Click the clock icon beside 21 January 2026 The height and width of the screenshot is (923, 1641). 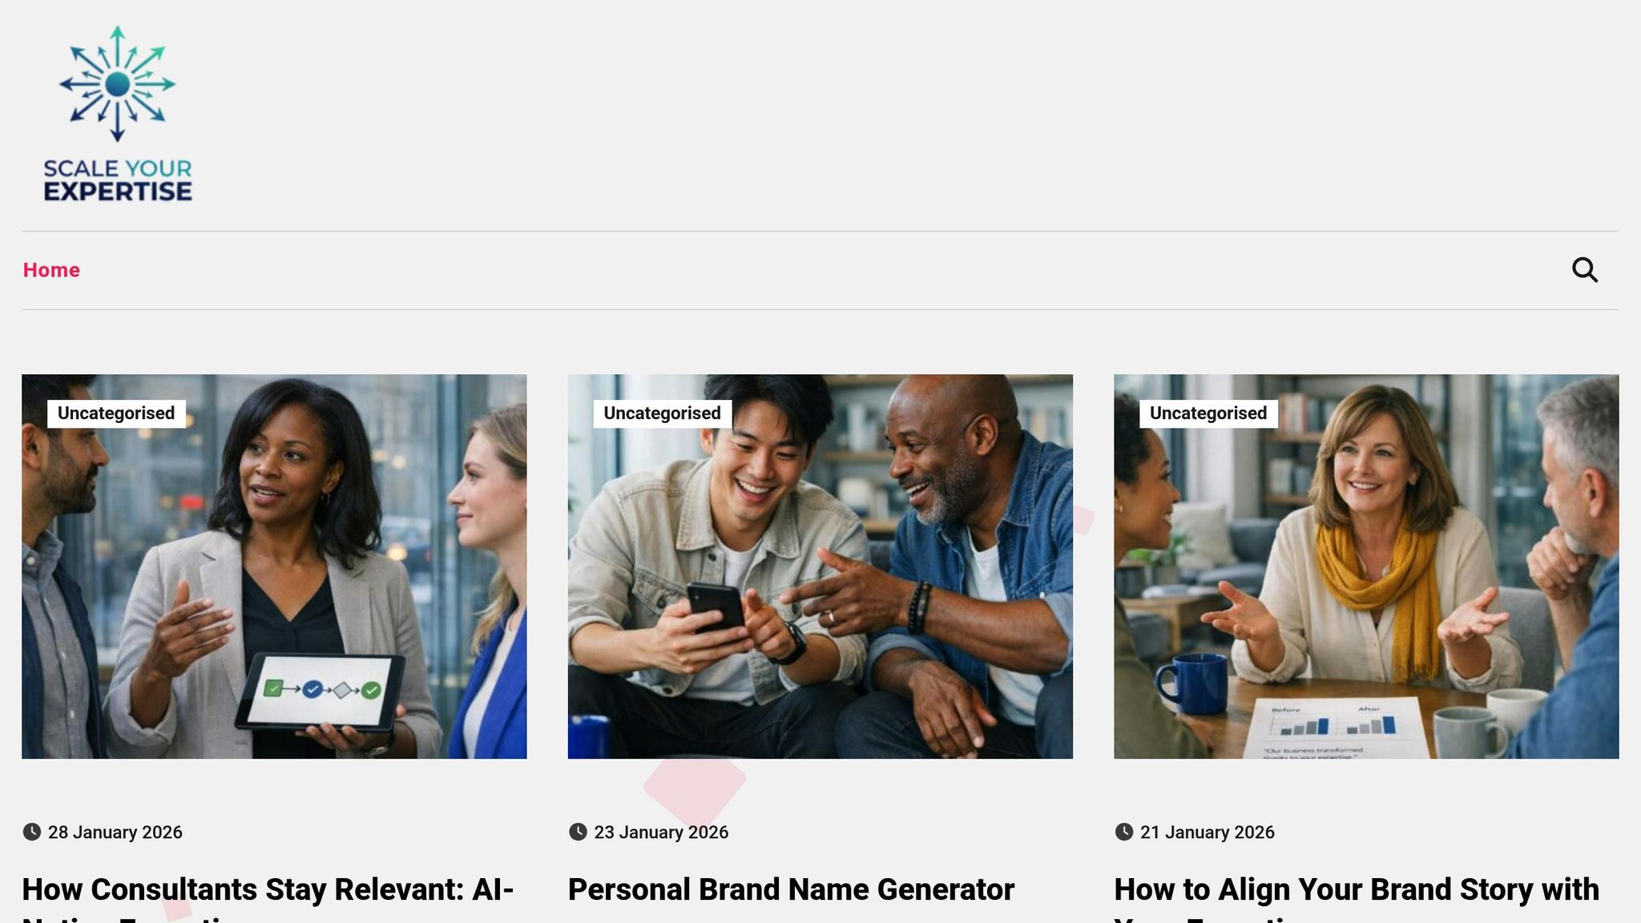(1124, 832)
